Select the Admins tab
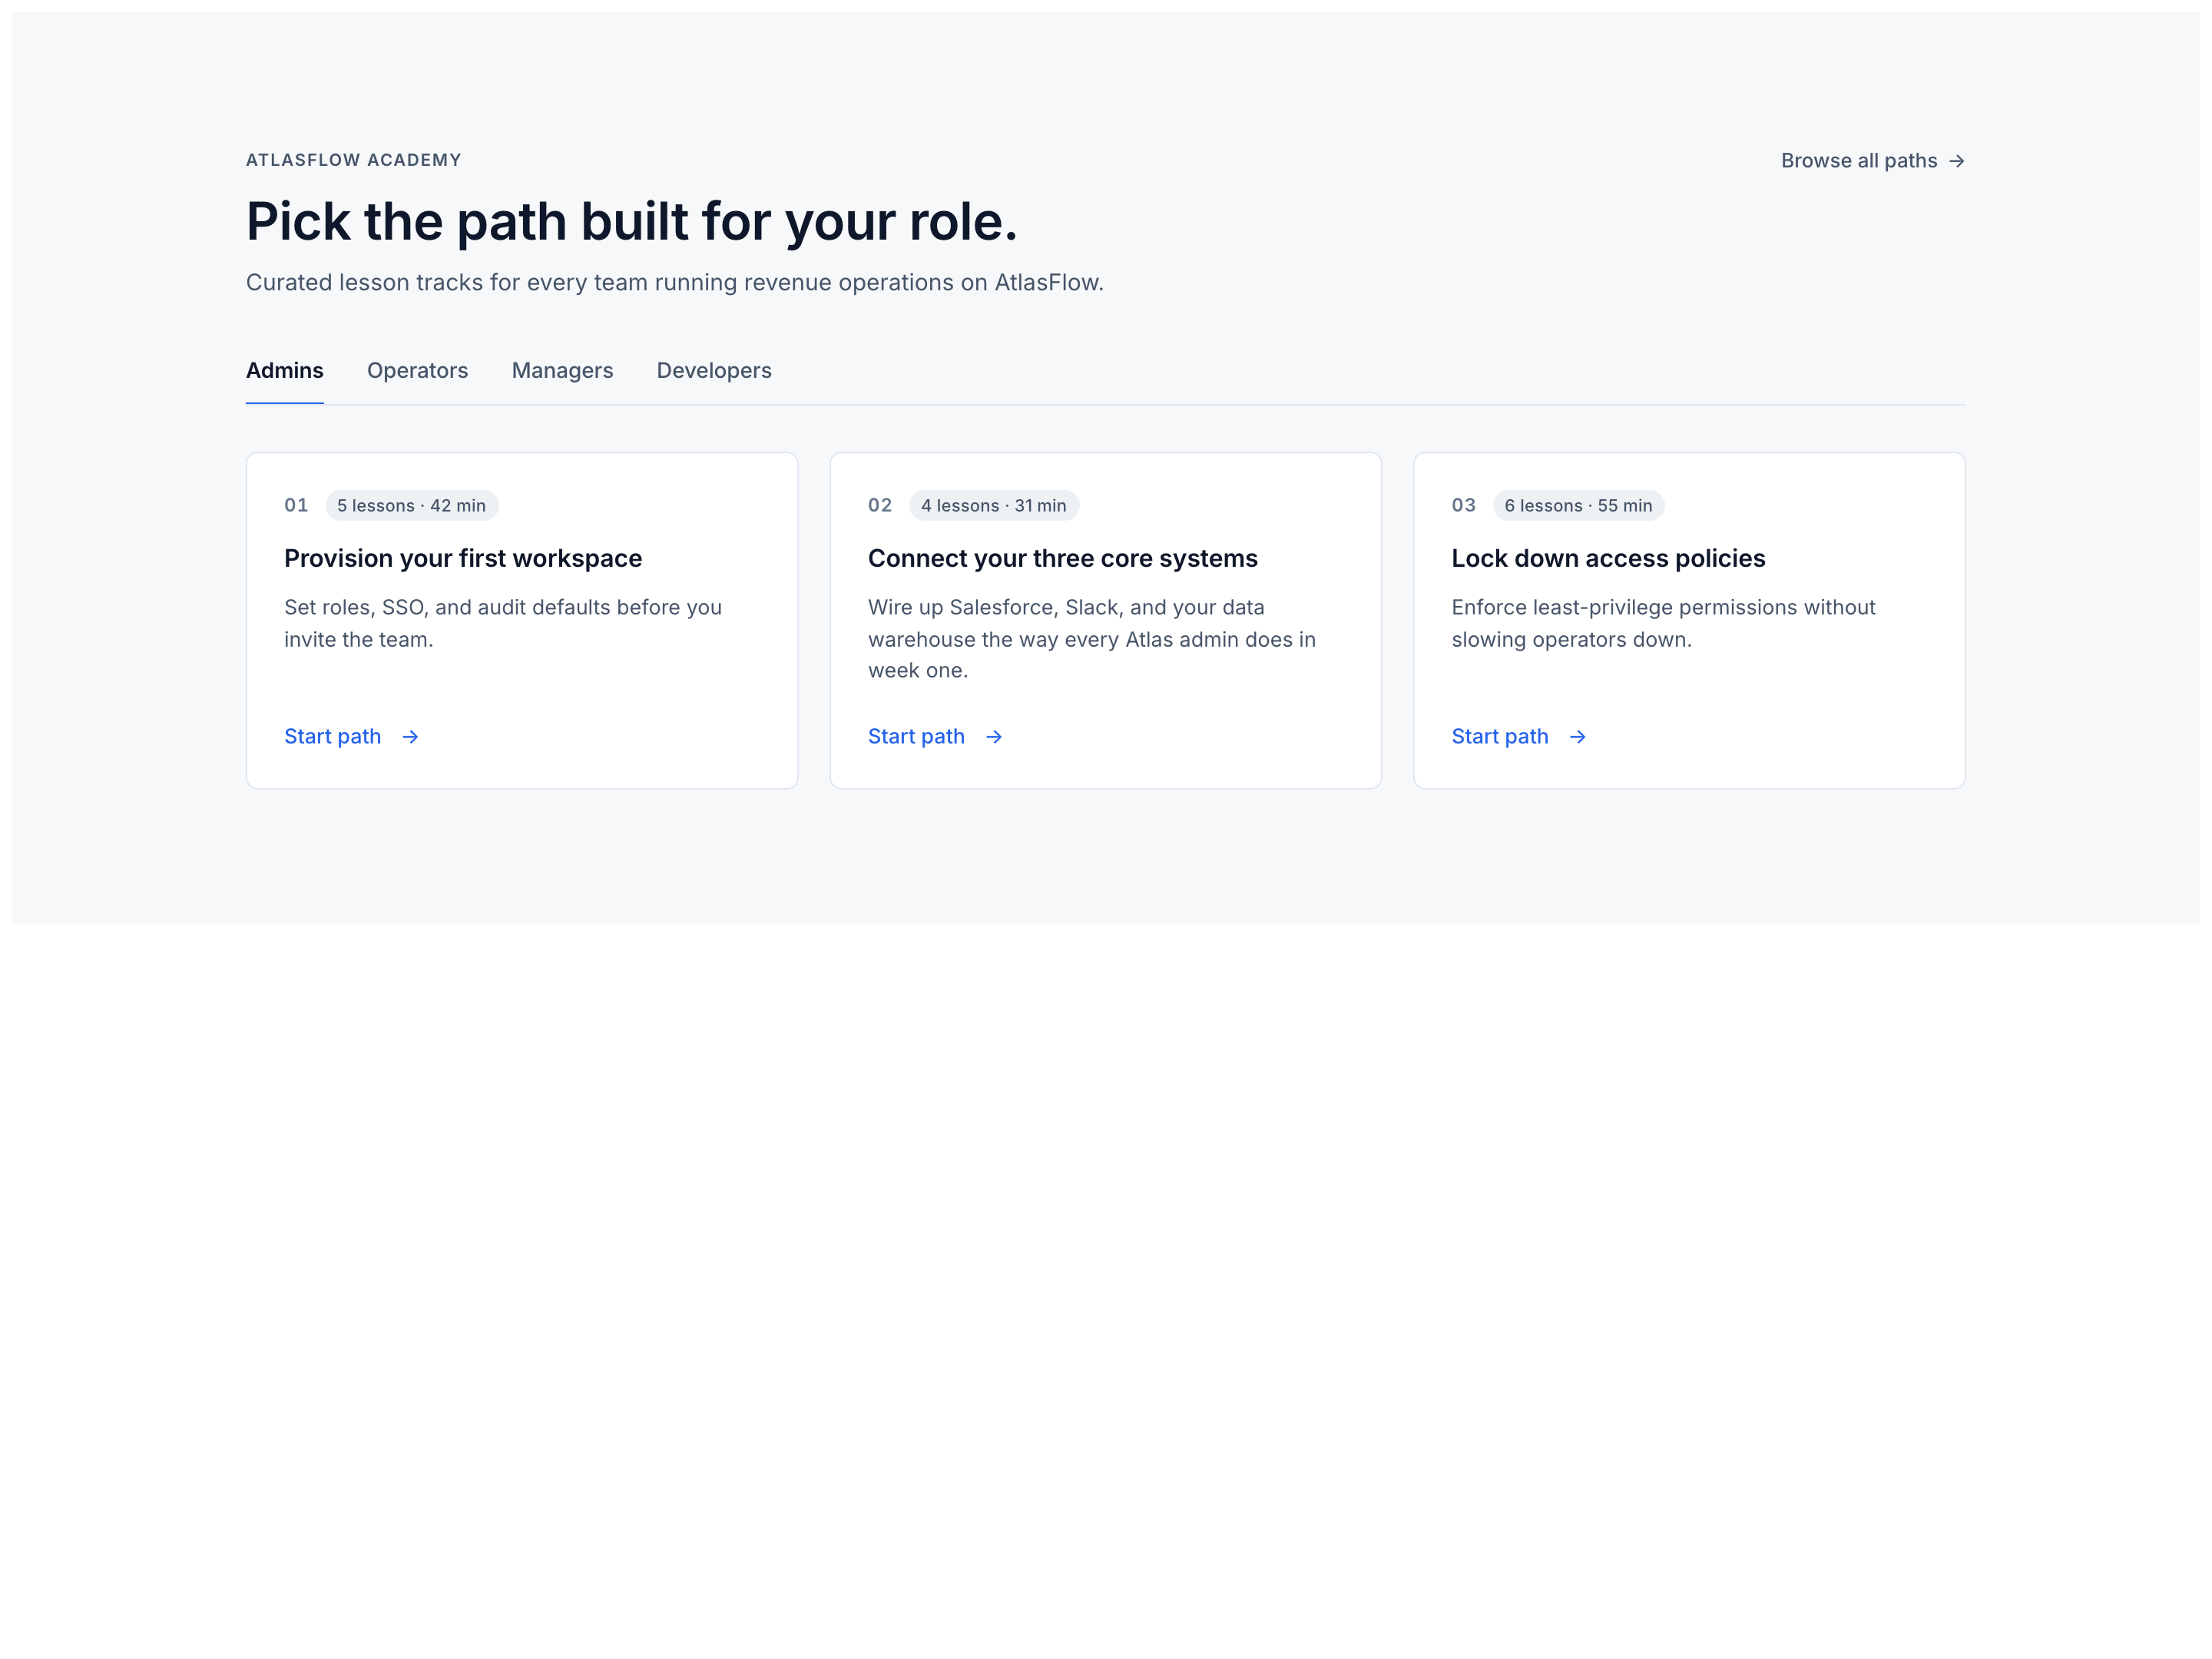 coord(285,371)
